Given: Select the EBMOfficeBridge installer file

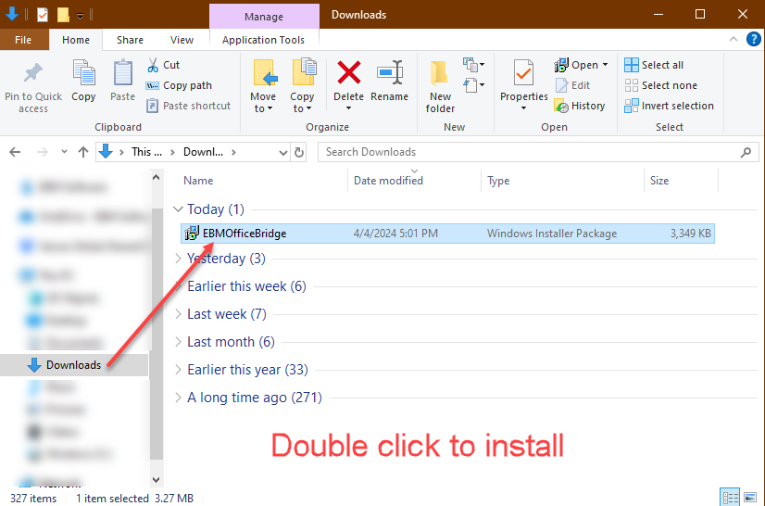Looking at the screenshot, I should [447, 234].
